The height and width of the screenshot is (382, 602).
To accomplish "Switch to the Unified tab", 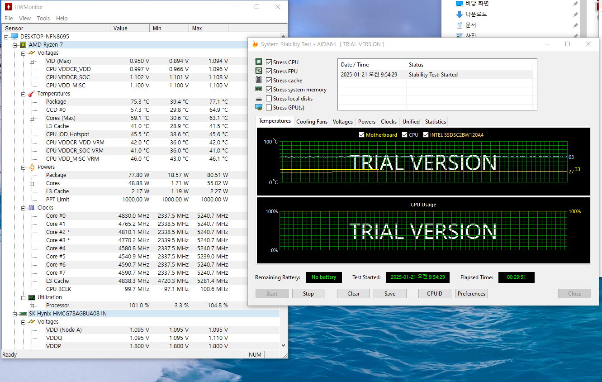I will click(411, 122).
